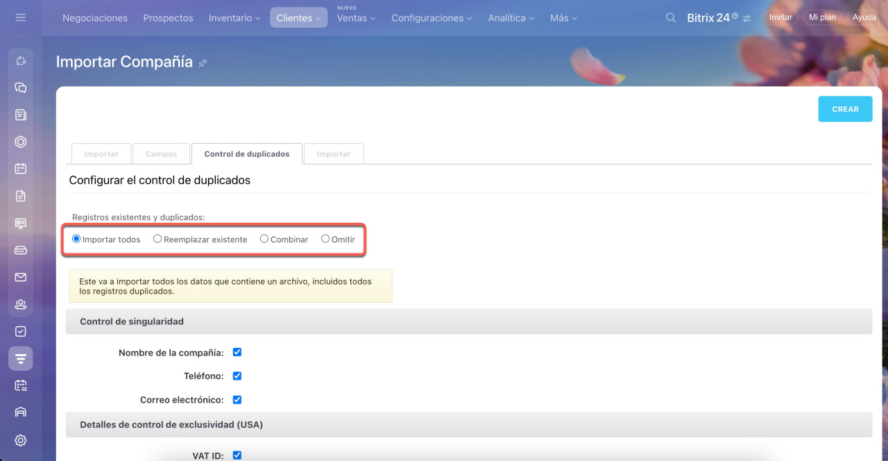Open the documents page icon in sidebar
This screenshot has width=888, height=461.
click(21, 196)
